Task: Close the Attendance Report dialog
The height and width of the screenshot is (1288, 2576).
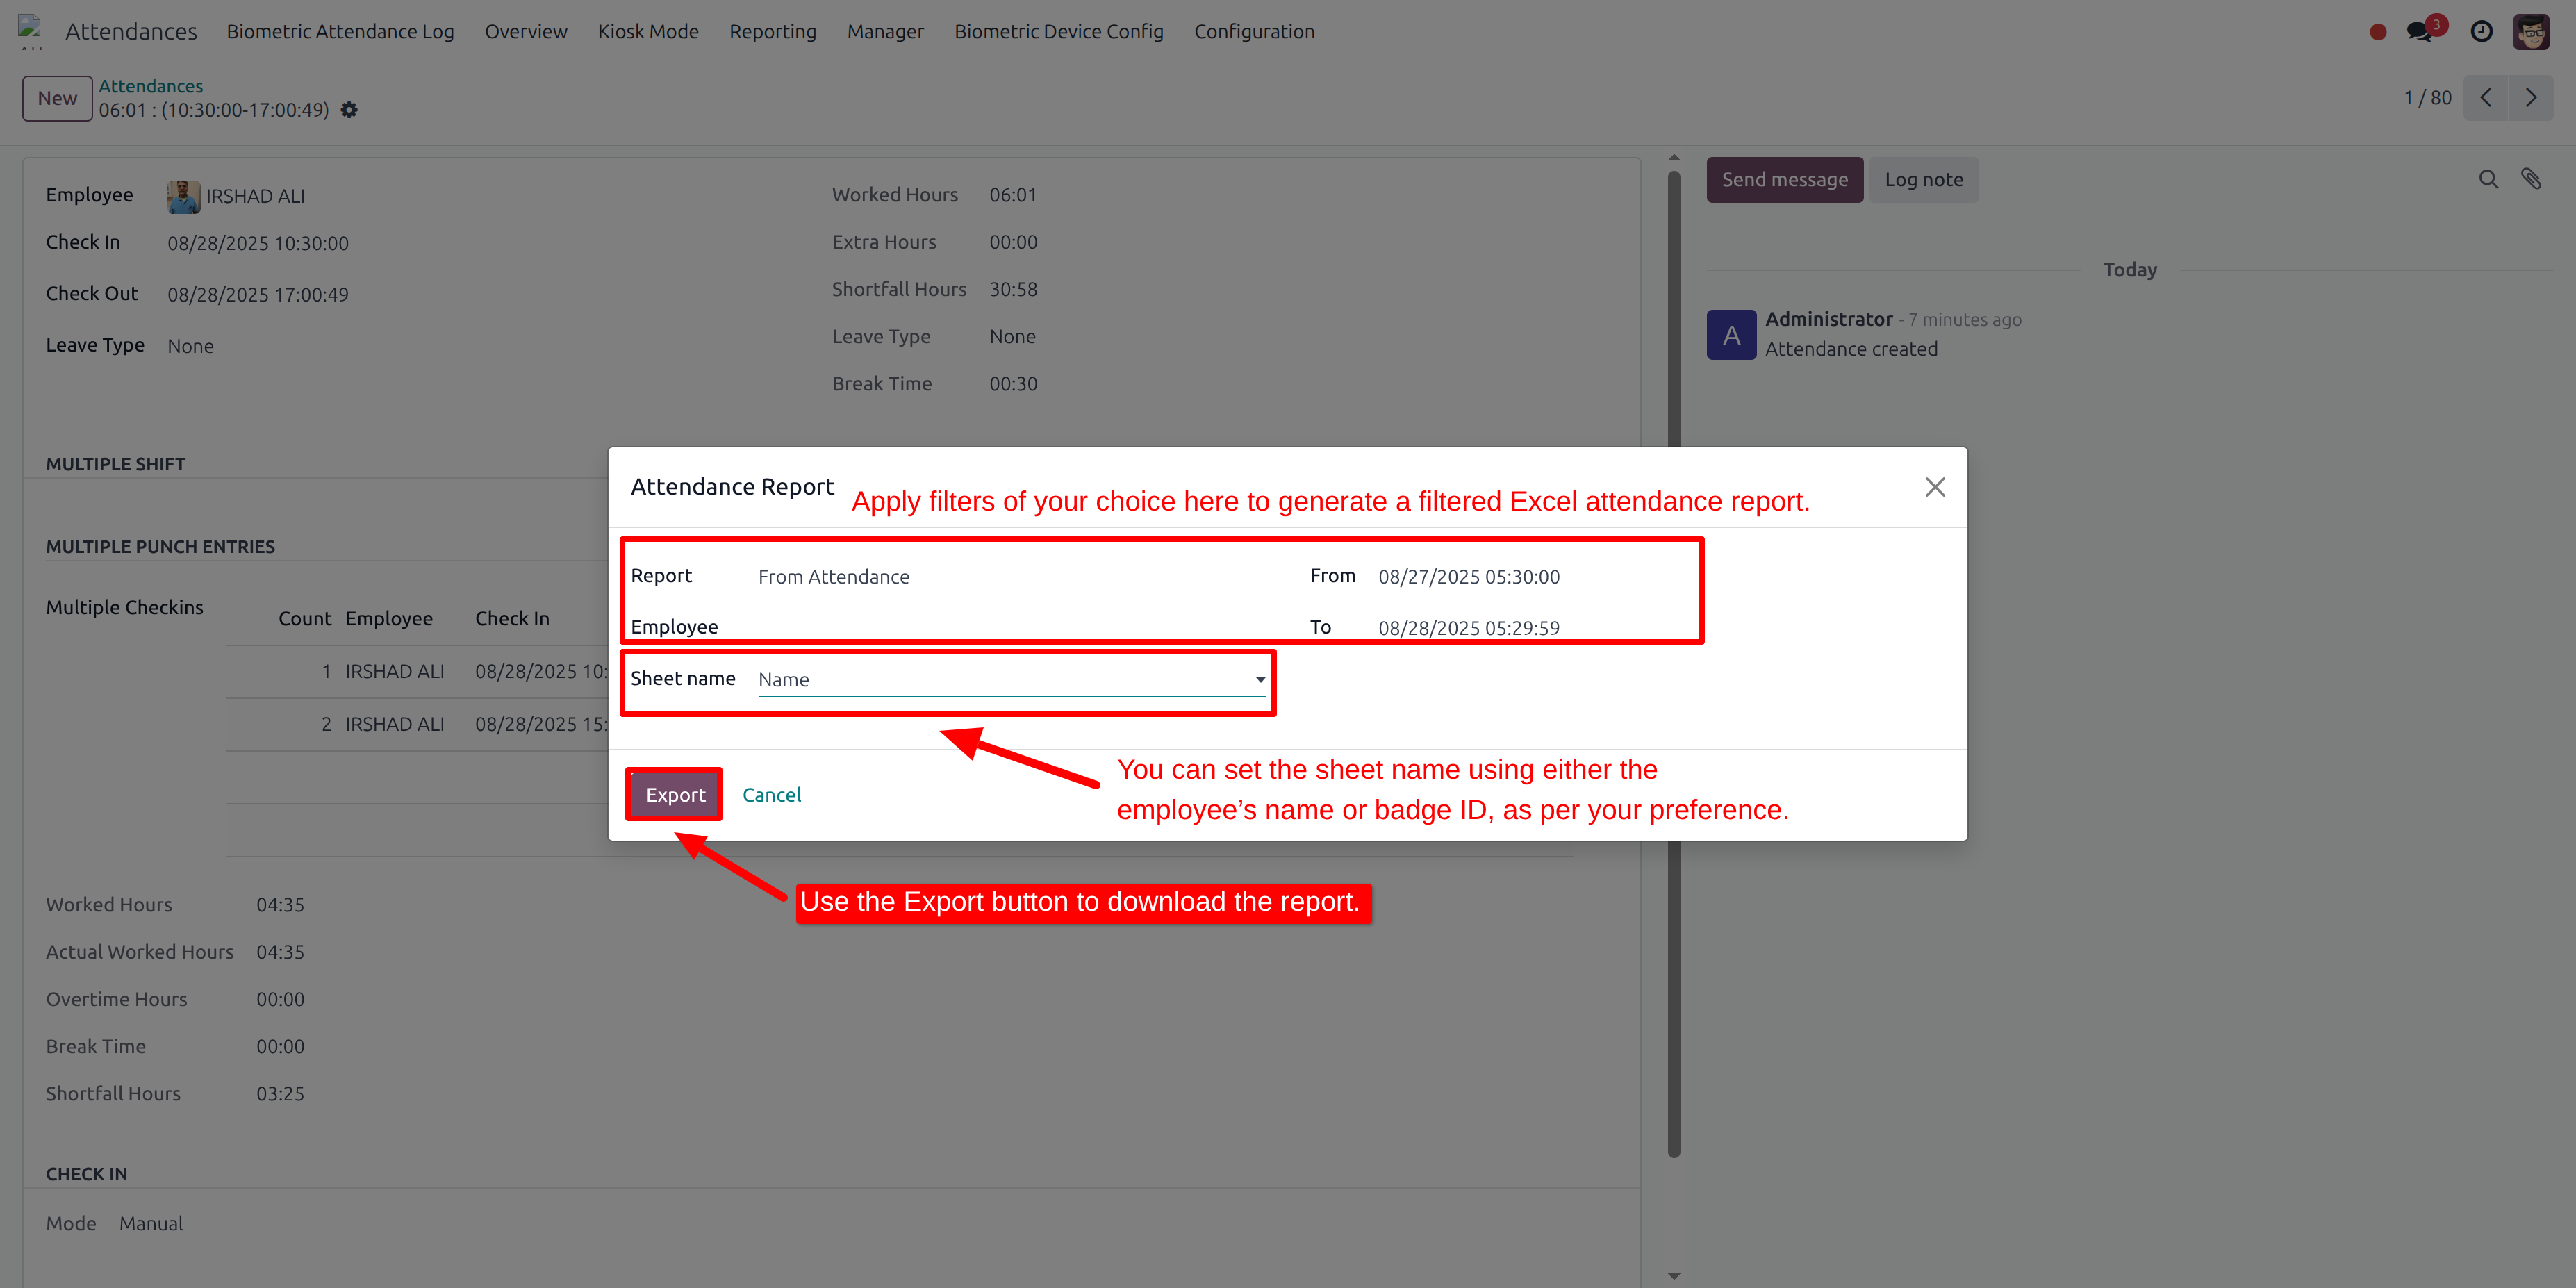Action: tap(1934, 487)
